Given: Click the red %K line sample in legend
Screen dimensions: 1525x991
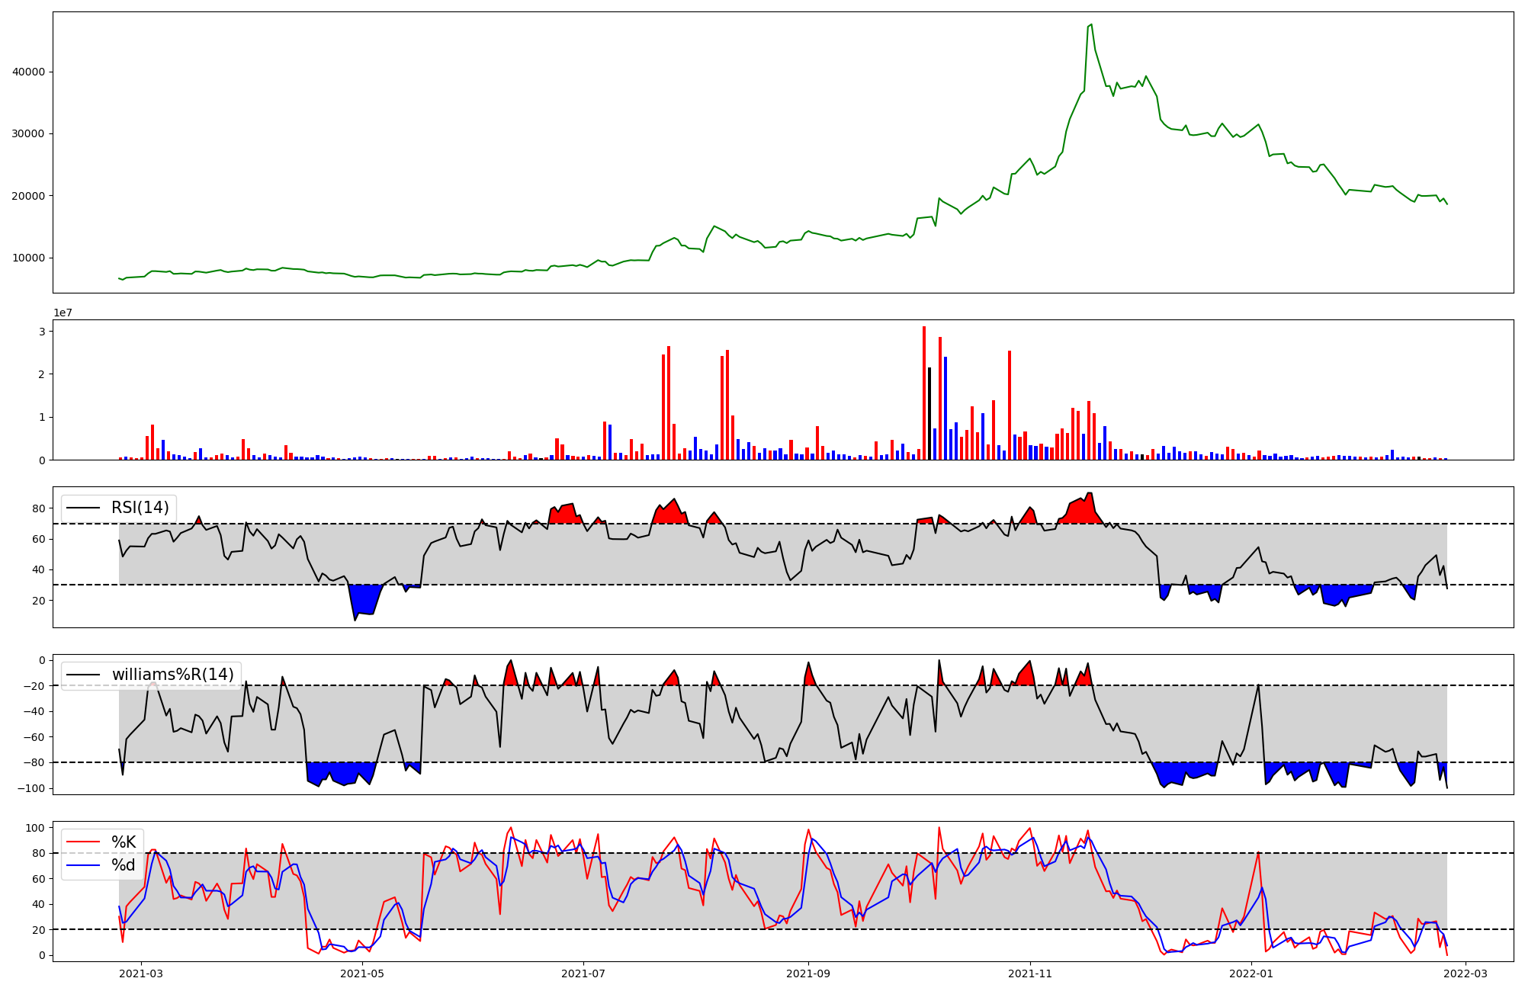Looking at the screenshot, I should pos(83,842).
